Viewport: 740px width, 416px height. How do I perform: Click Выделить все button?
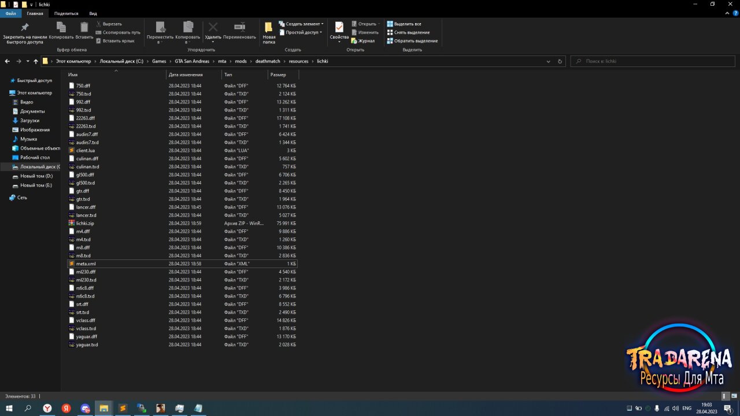point(404,24)
